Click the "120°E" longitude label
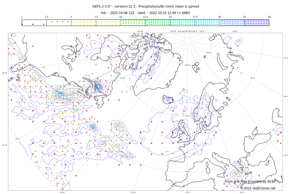291x194 pixels. (x=202, y=31)
